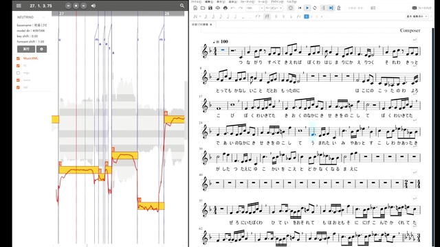The image size is (440, 247).
Task: Skip to the next position in the pitch editor
Action: coord(84,5)
